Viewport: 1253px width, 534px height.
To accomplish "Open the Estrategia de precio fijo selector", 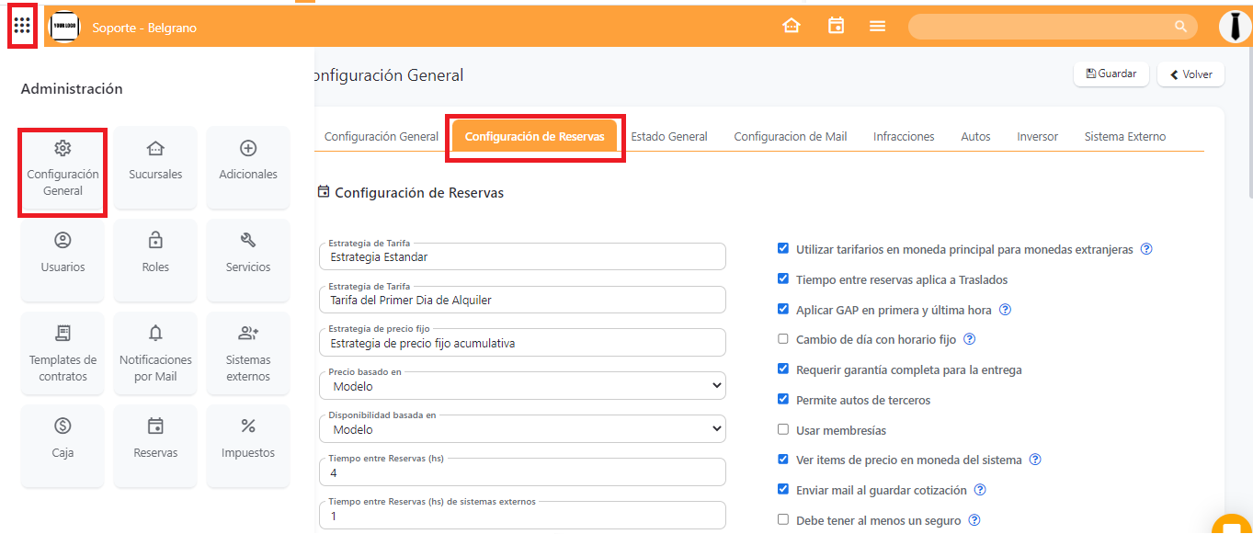I will (522, 343).
